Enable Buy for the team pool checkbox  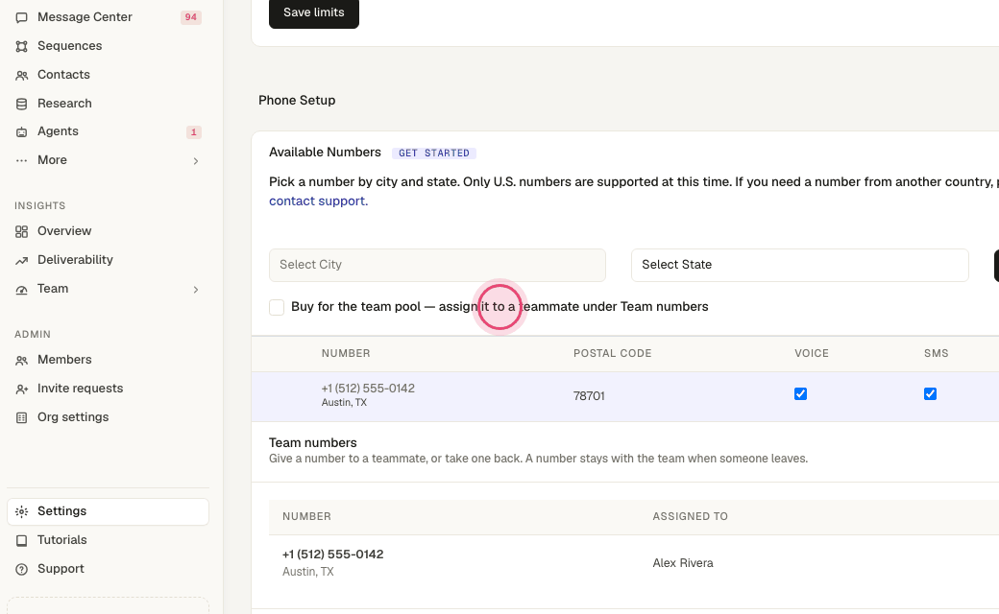[277, 307]
